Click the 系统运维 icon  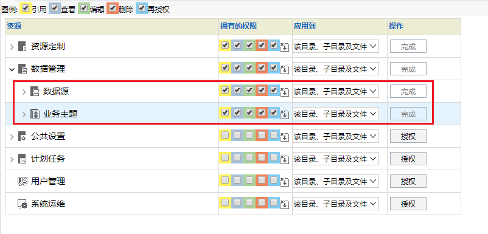23,204
